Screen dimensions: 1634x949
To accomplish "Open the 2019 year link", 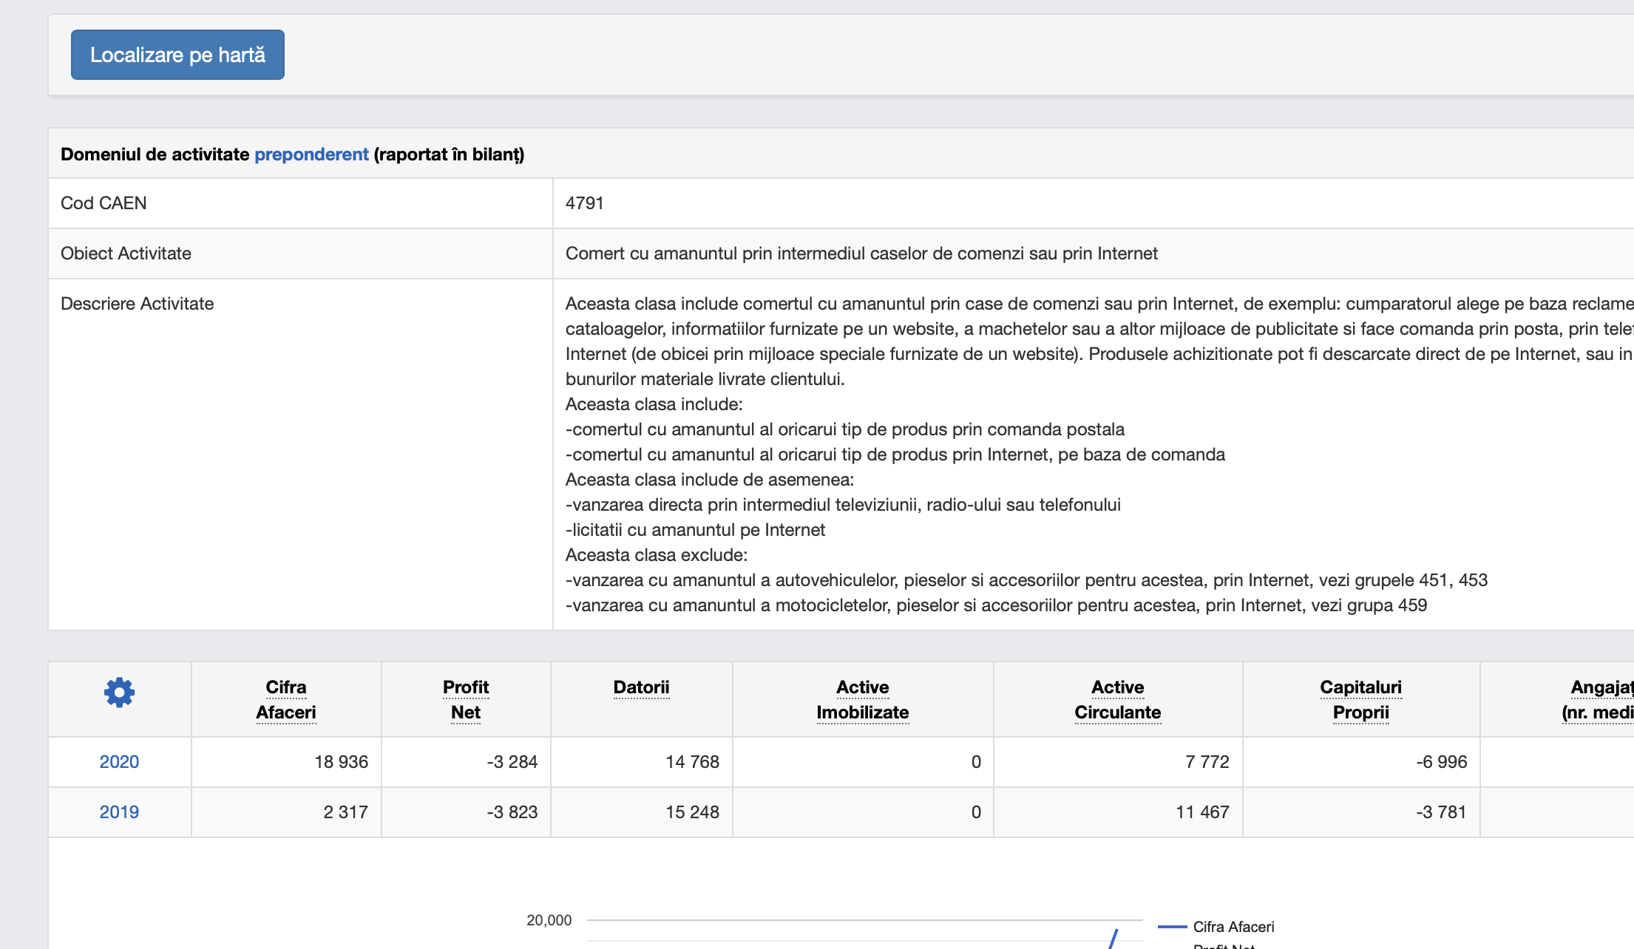I will click(119, 812).
